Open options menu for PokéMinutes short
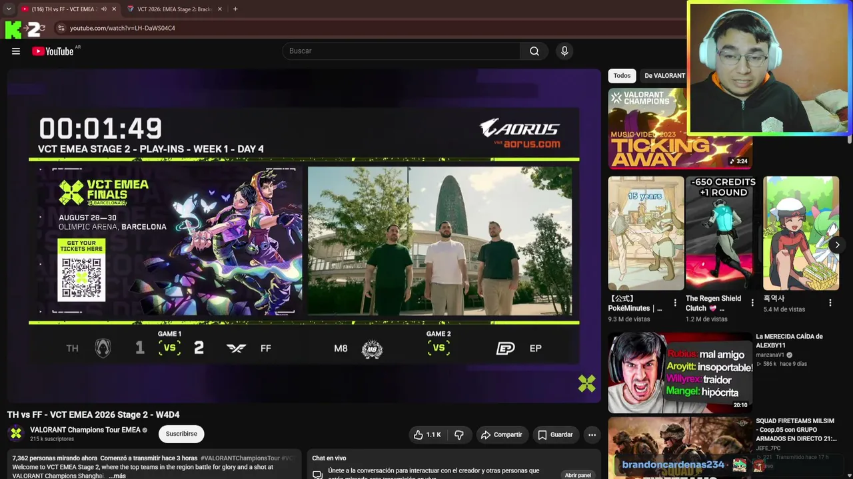Viewport: 853px width, 479px height. (x=675, y=303)
